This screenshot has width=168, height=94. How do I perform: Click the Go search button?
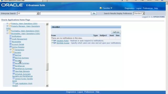pyautogui.click(x=94, y=13)
